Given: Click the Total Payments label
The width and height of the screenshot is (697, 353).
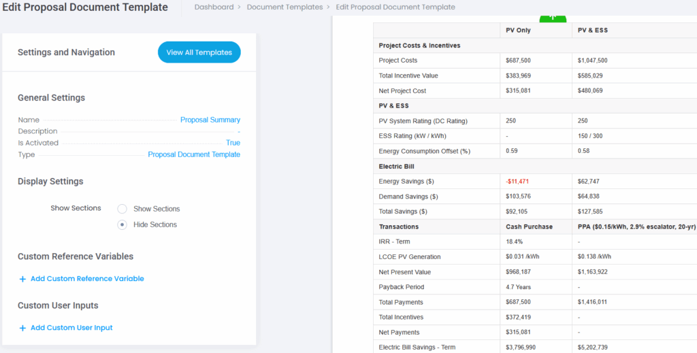Looking at the screenshot, I should point(401,302).
